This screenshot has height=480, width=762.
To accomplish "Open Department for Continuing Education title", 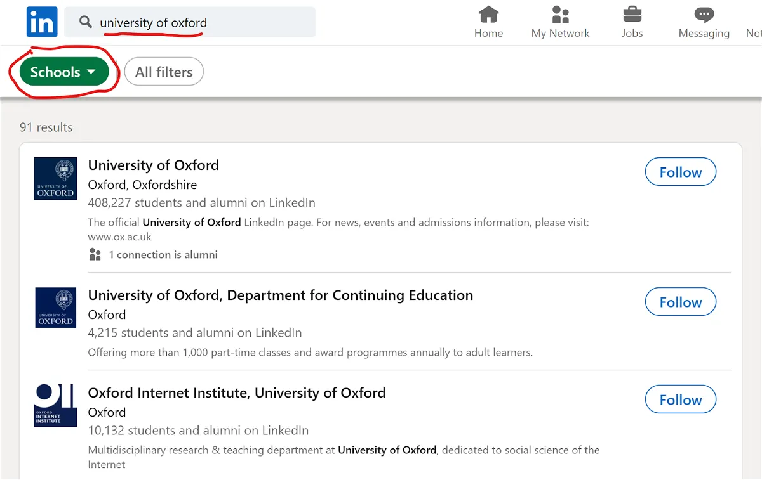I will [281, 295].
